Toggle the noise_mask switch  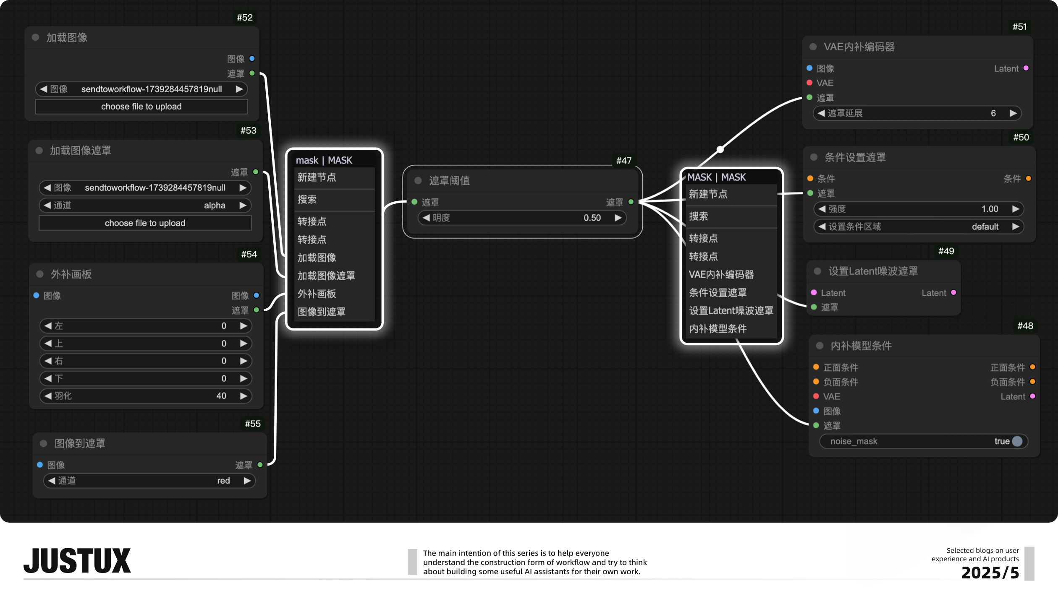1017,441
